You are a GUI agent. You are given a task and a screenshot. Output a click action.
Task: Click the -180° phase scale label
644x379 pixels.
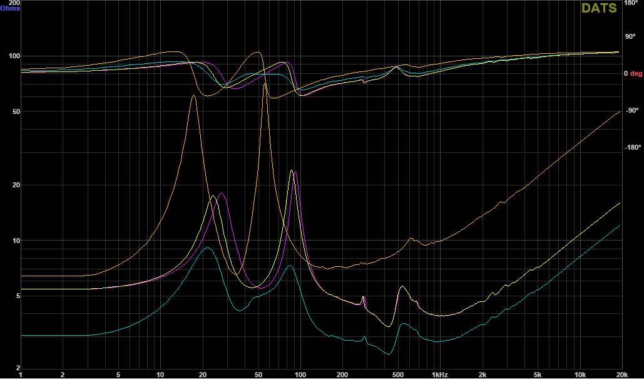(x=634, y=147)
